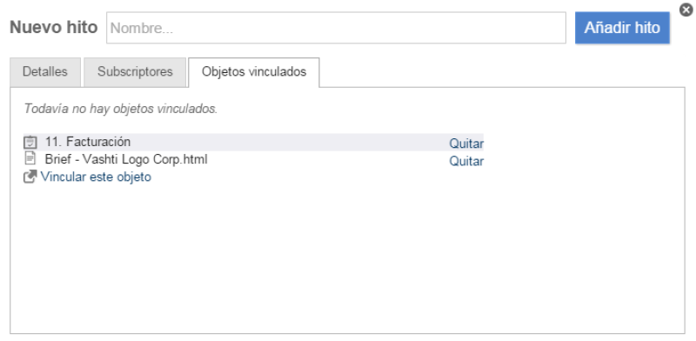The height and width of the screenshot is (341, 696).
Task: Focus the Nombre input field
Action: coord(336,28)
